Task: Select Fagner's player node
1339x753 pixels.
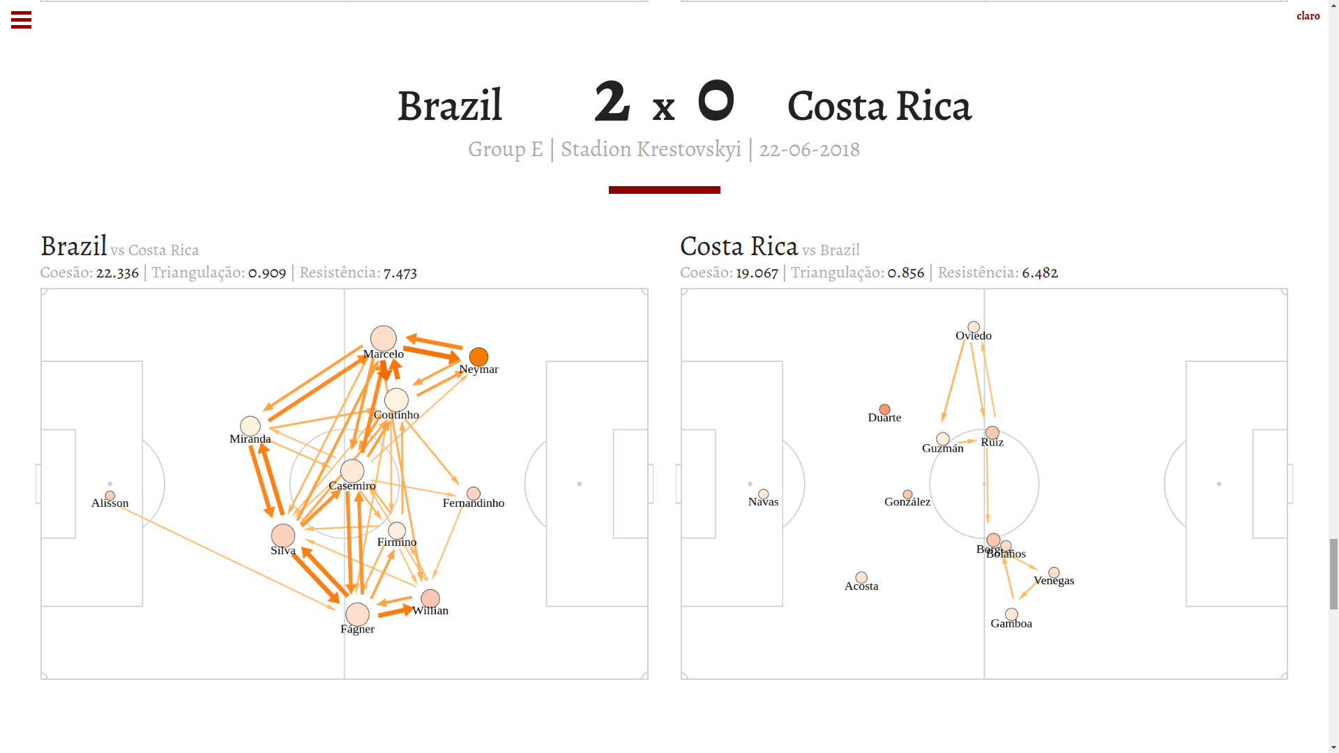Action: [358, 614]
